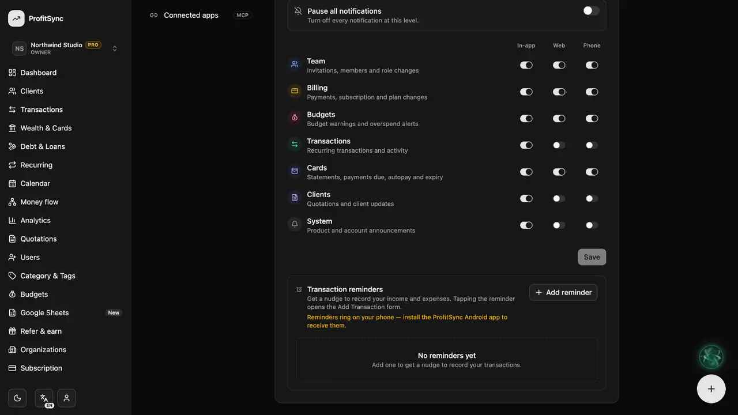738x415 pixels.
Task: Click the Billing card category icon
Action: 295,91
